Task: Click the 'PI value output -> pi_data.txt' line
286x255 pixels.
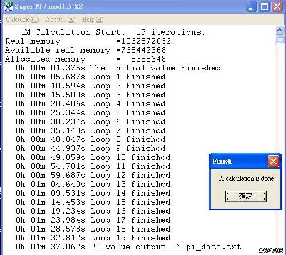Action: (128, 247)
